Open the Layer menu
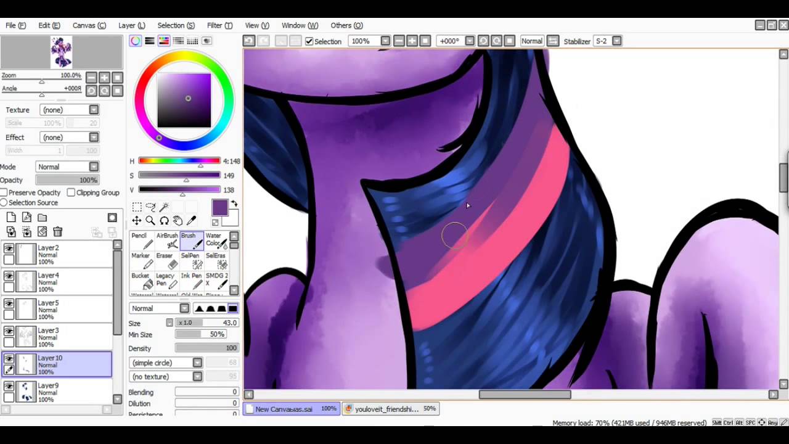The width and height of the screenshot is (789, 444). (x=131, y=25)
